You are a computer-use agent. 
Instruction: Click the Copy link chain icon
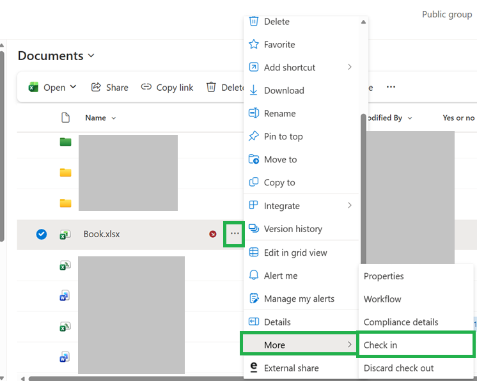point(146,87)
